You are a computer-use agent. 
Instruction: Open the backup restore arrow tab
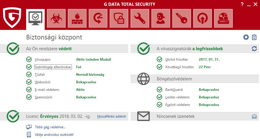pyautogui.click(x=98, y=18)
